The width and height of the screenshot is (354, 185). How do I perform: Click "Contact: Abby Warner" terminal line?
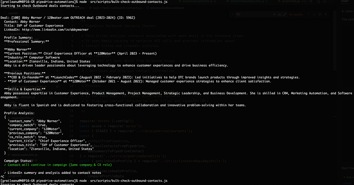22,22
